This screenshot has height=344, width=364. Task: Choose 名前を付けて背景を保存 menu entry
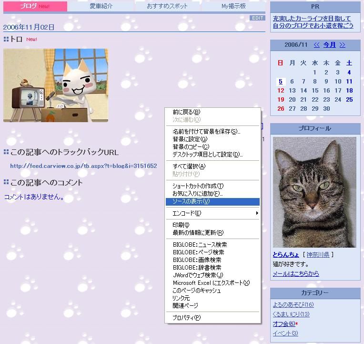212,132
